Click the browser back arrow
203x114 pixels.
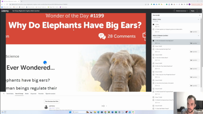(2, 4)
